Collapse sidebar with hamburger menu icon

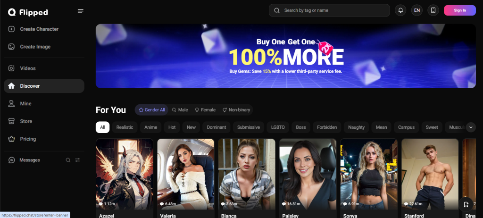[x=80, y=11]
